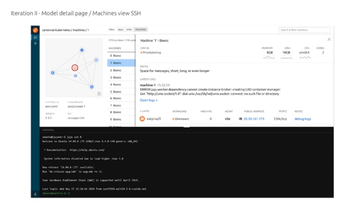Click the MACHINES column header in list
Viewport: 364px width, 214px height.
click(x=115, y=48)
